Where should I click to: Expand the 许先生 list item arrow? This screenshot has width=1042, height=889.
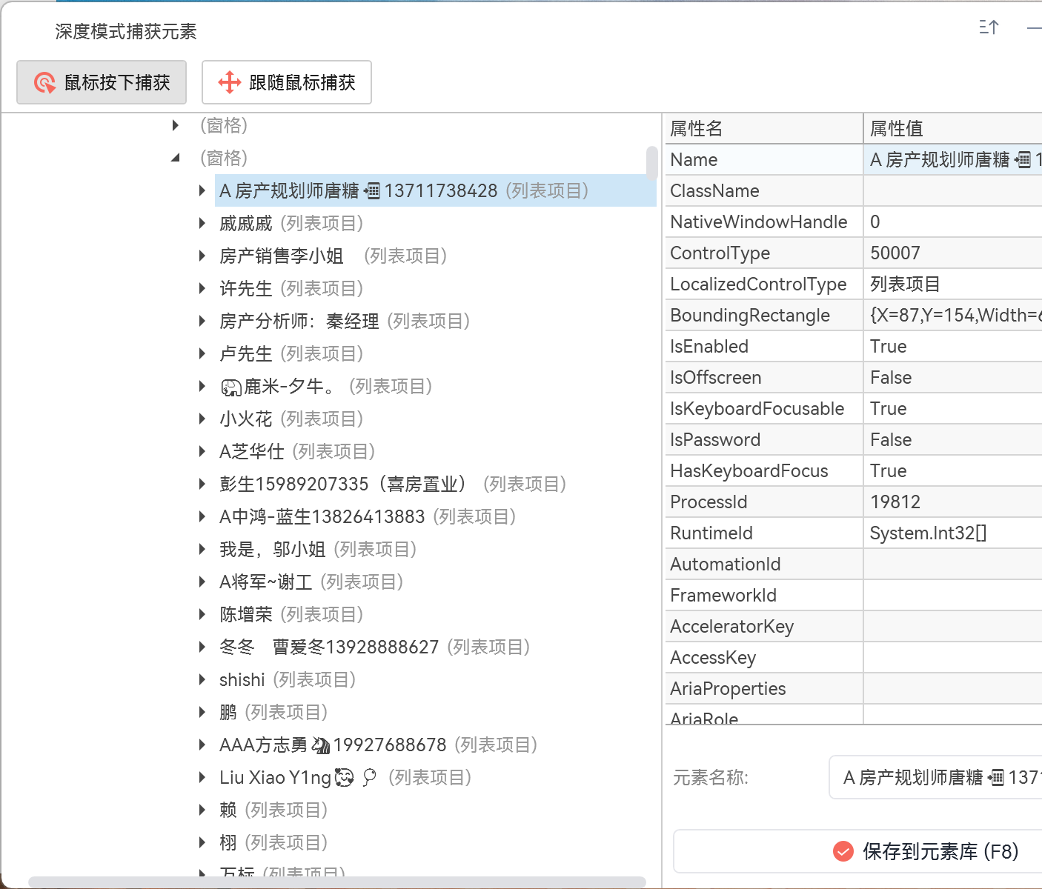[202, 288]
